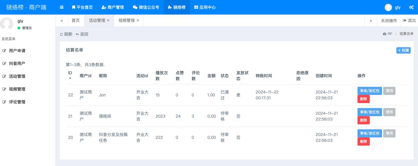The image size is (418, 166).
Task: Switch to the 首页 tab
Action: 76,20
